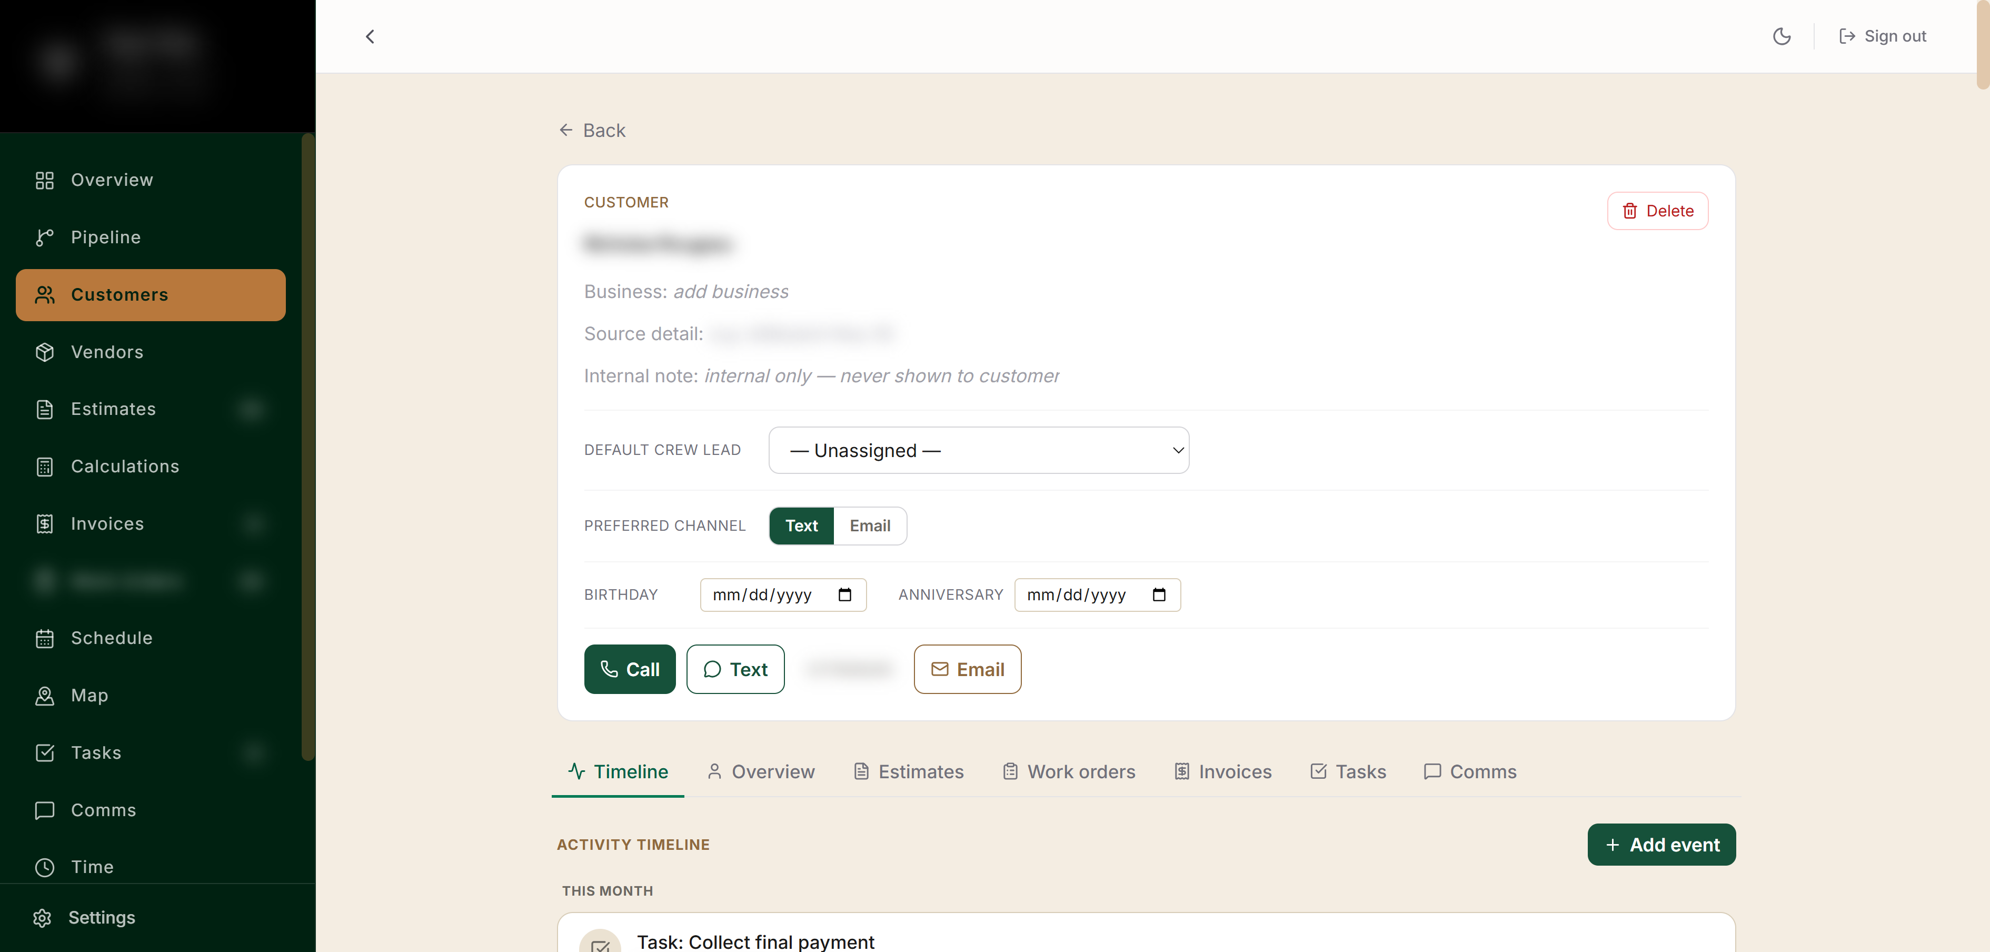Open the sidebar Tasks checkbox icon
The width and height of the screenshot is (1990, 952).
45,752
